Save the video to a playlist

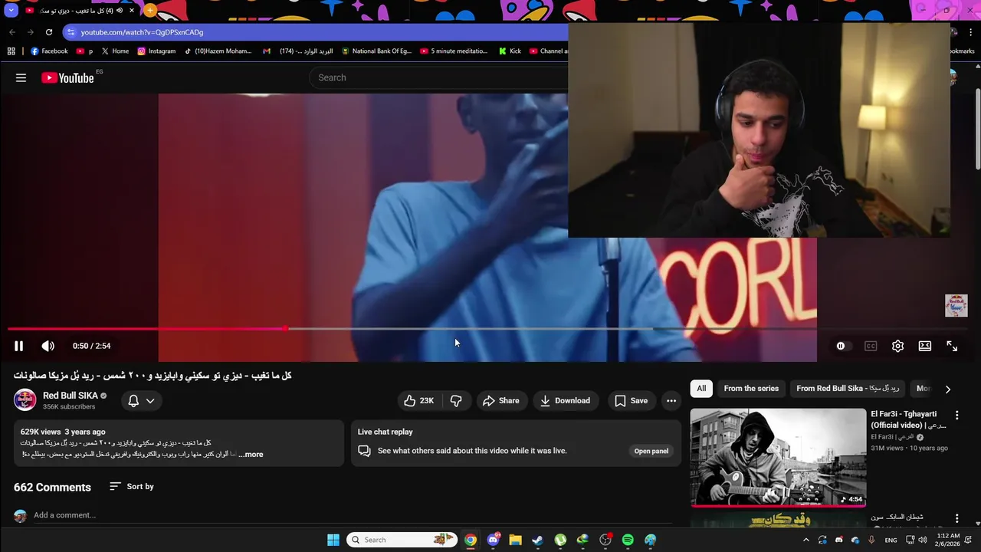[x=631, y=400]
